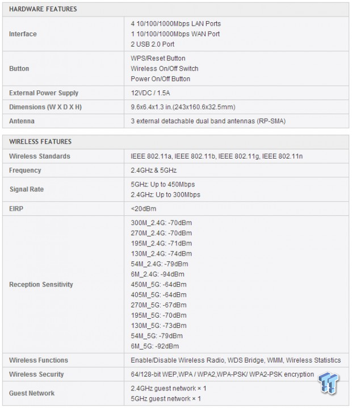Select '2.4GHz guest network × 1' line
Viewport: 352px width, 408px height.
pos(169,389)
